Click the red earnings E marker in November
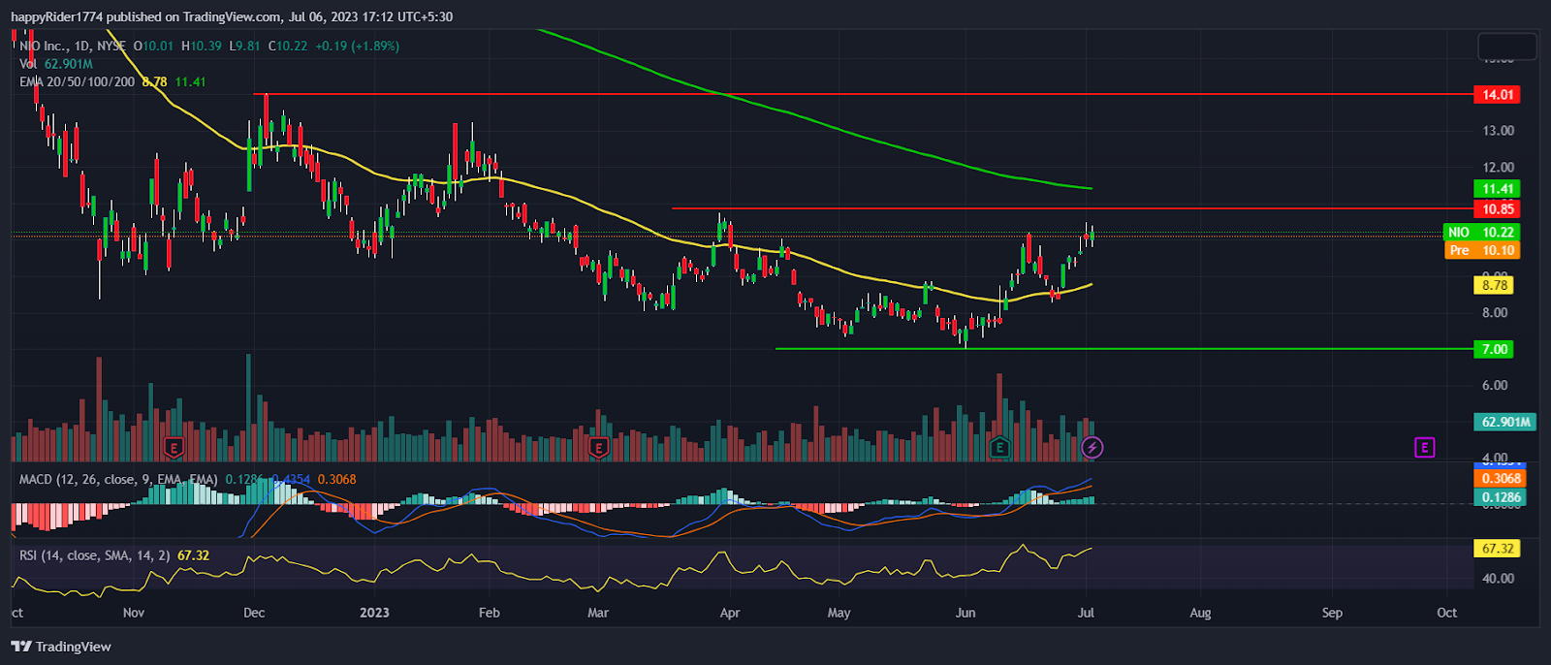Image resolution: width=1551 pixels, height=665 pixels. tap(174, 448)
